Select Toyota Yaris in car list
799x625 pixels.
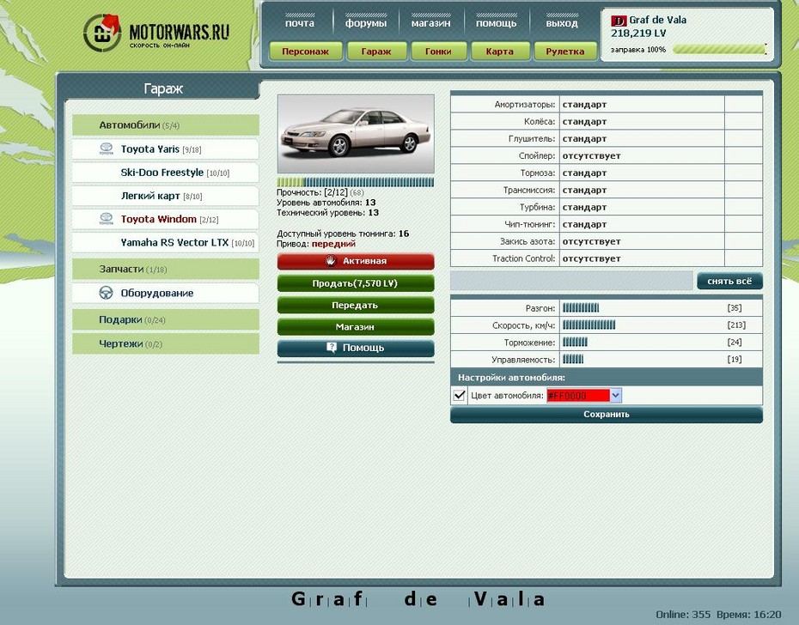coord(166,149)
